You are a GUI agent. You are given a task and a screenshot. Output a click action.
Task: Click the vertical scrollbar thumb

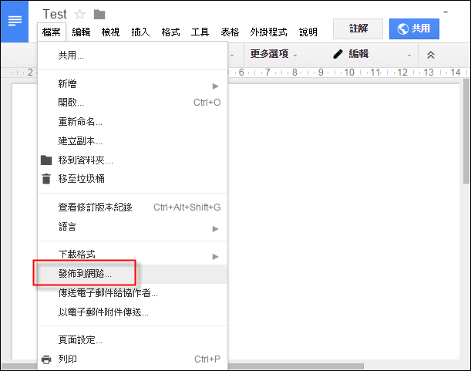[x=466, y=131]
